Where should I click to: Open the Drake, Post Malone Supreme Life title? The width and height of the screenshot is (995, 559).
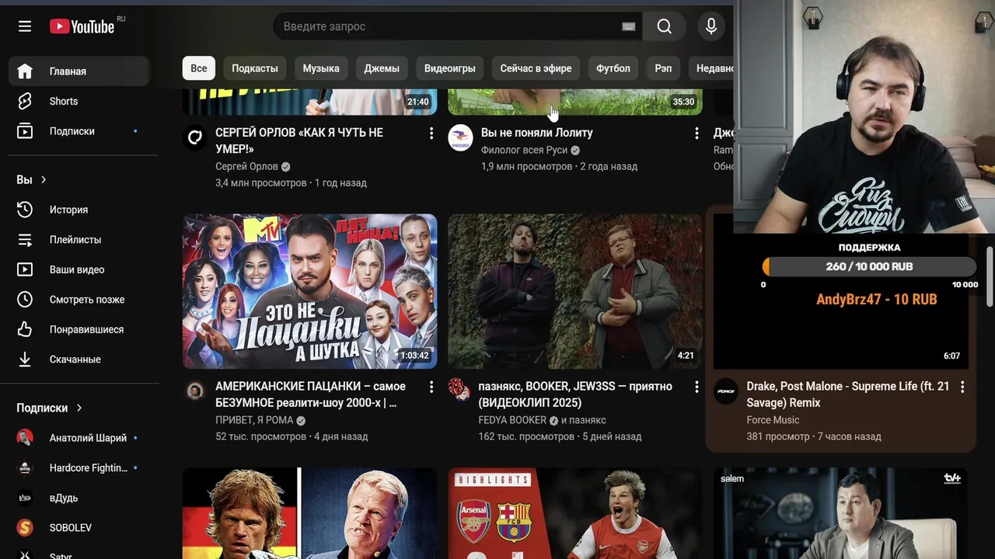point(848,394)
